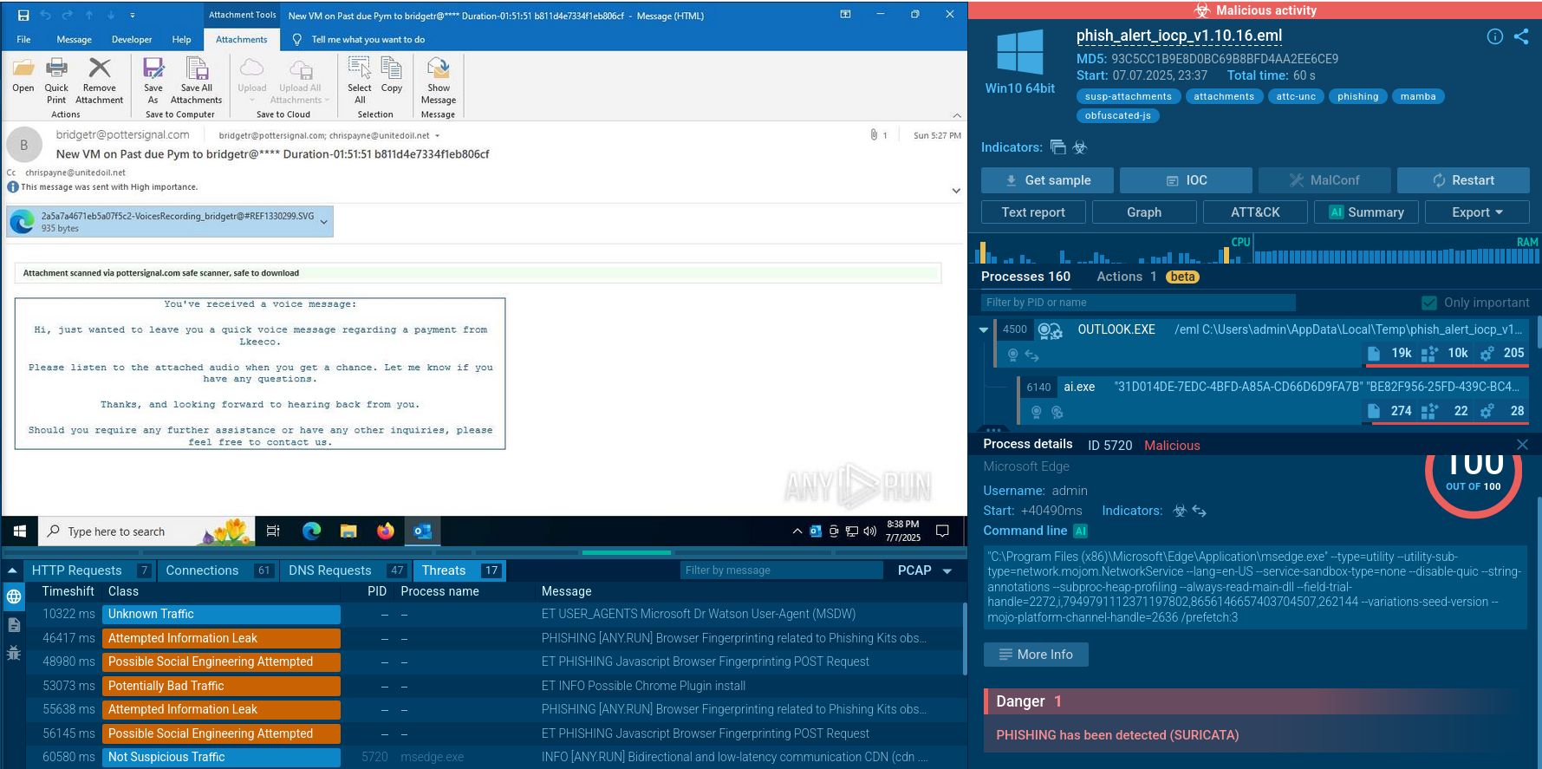
Task: Toggle the Only important checkbox
Action: click(1429, 303)
